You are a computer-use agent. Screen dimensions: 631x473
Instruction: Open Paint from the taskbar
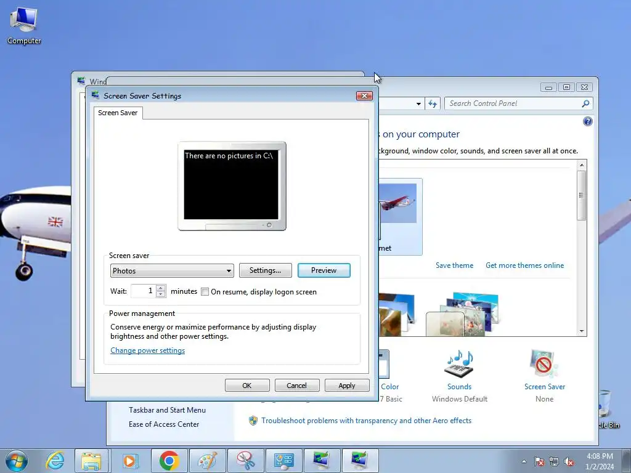(208, 461)
